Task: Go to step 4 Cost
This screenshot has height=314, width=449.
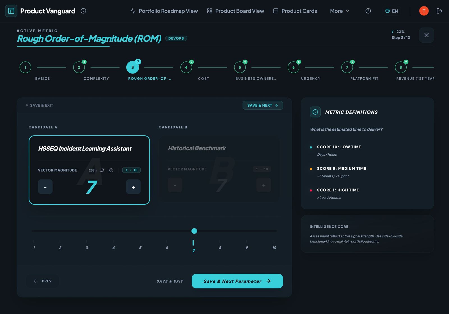Action: [186, 67]
